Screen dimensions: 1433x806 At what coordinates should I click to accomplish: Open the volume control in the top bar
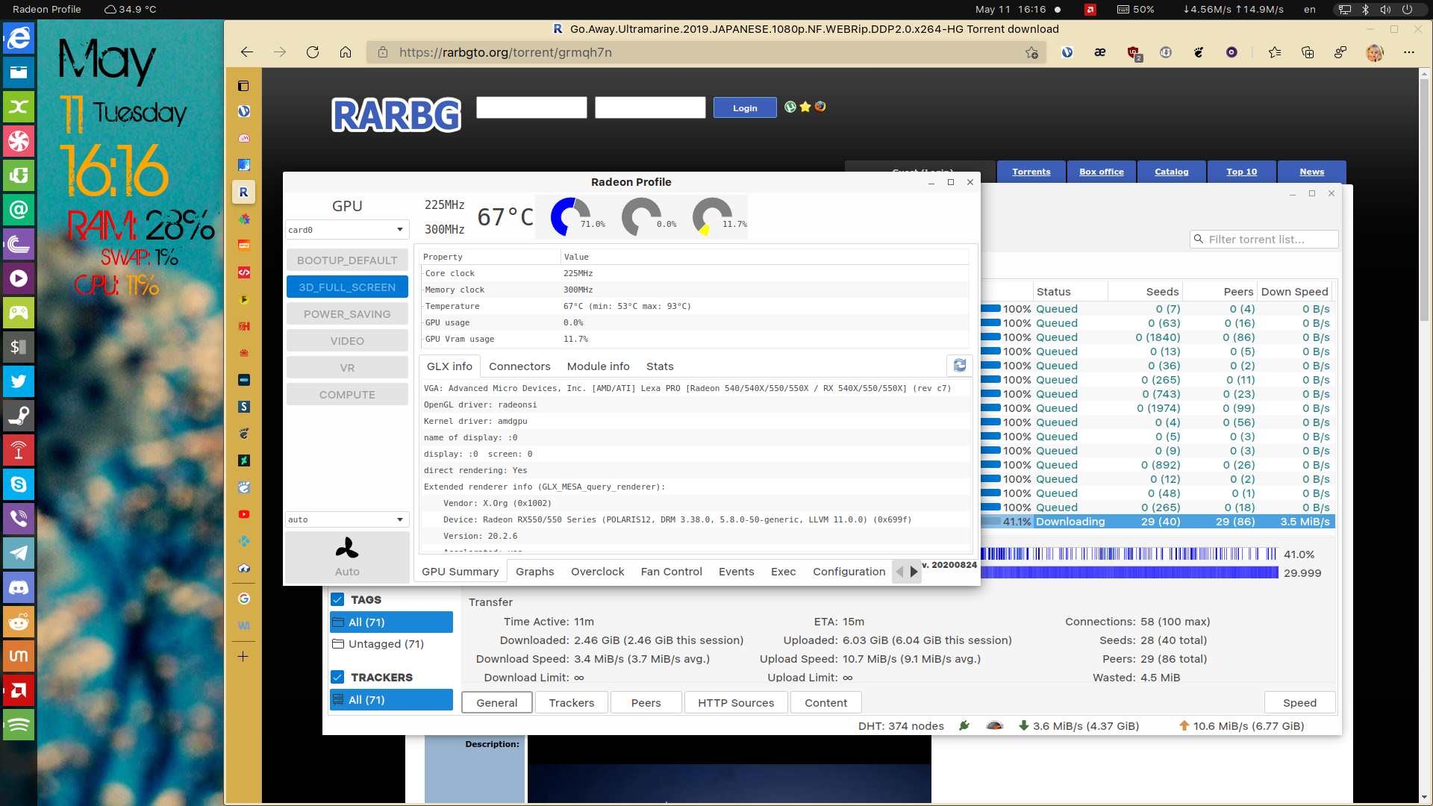pyautogui.click(x=1385, y=10)
